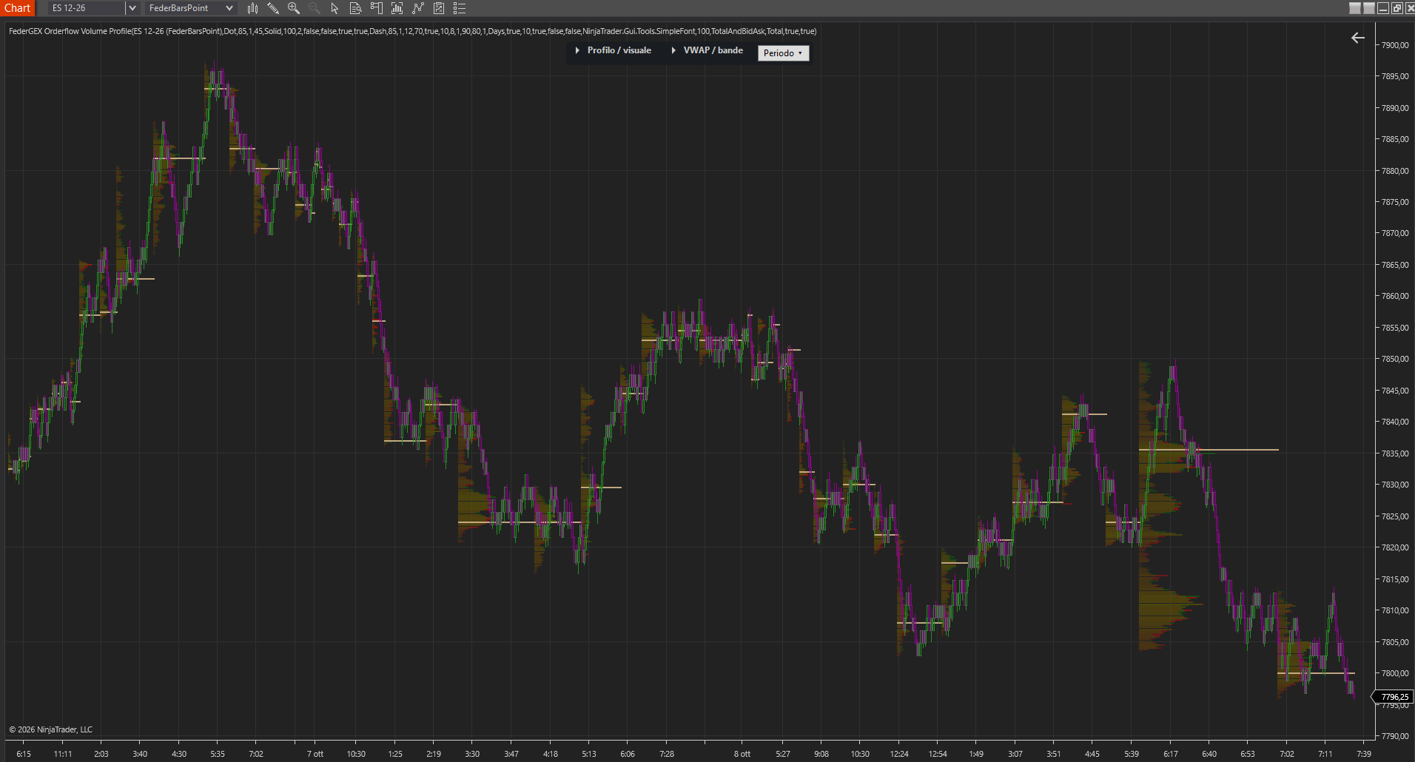Click the 7800,00 price axis label

(1395, 673)
